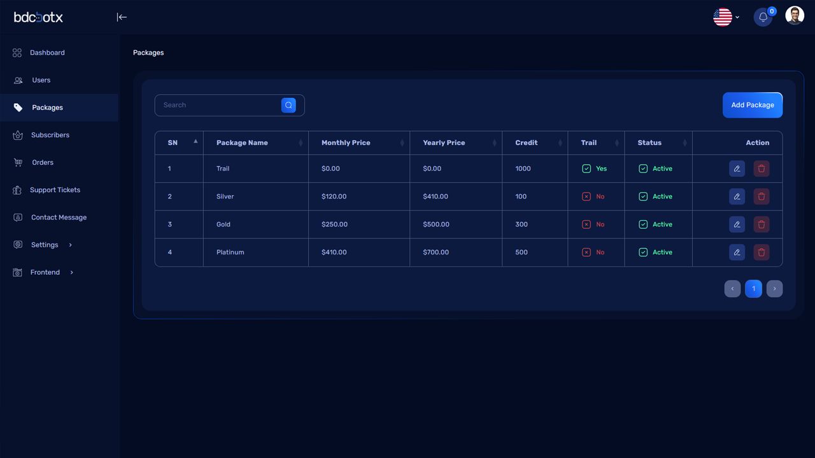Click the Active status of Gold package

[656, 225]
